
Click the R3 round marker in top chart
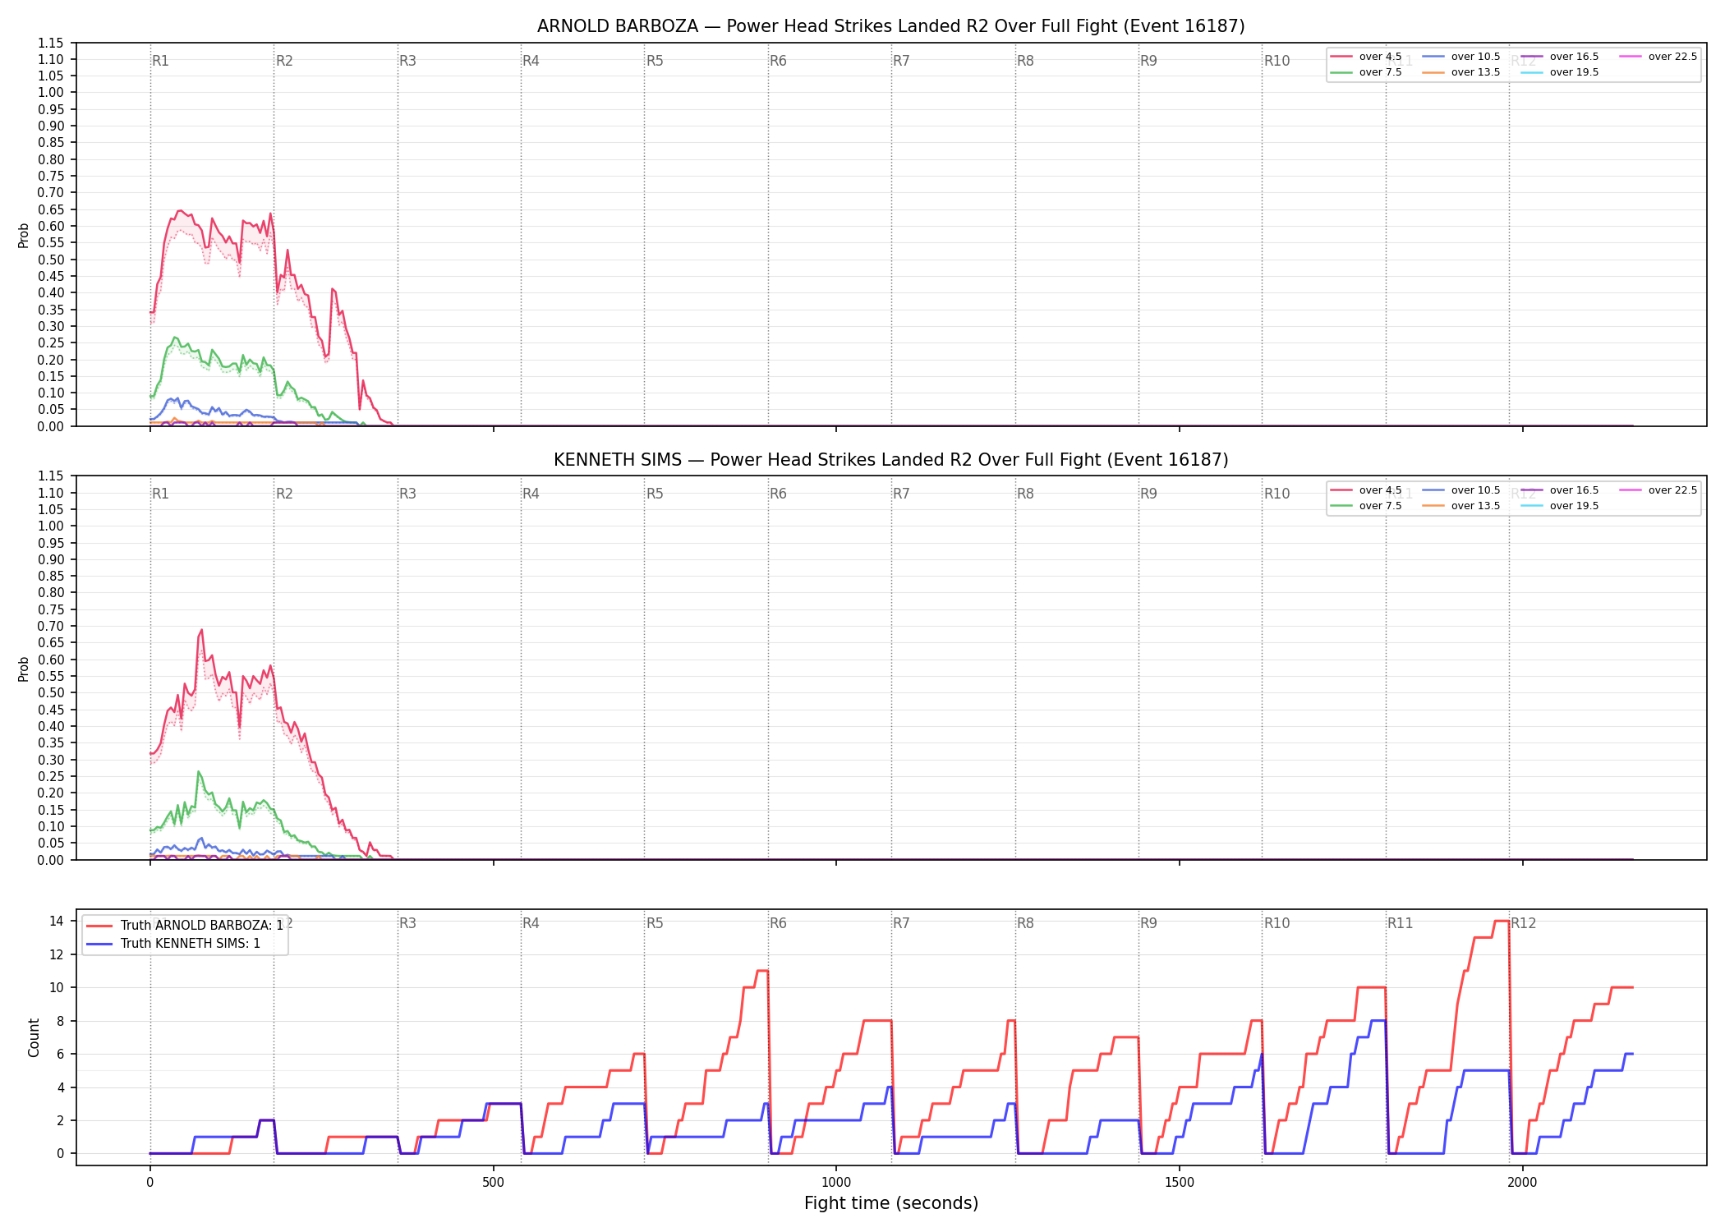click(407, 61)
